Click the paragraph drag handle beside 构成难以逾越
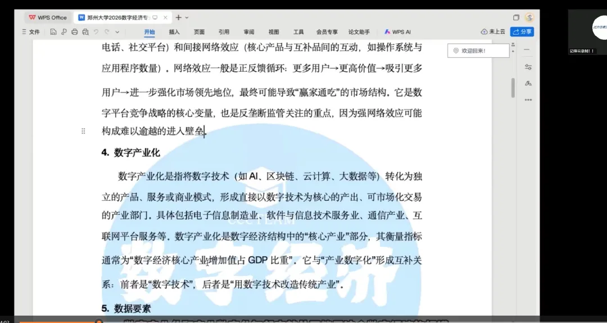 point(83,131)
